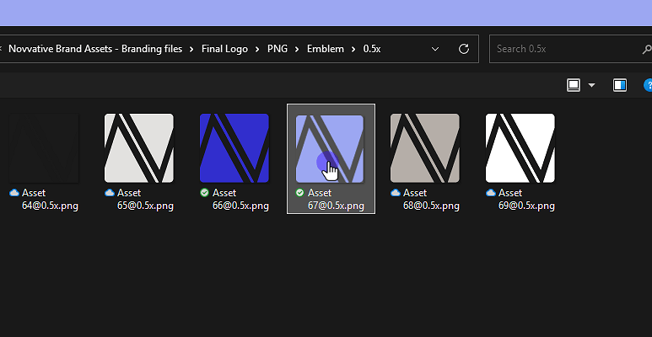Click the Asset 67@0.5x.png file name
The width and height of the screenshot is (652, 337).
pyautogui.click(x=336, y=200)
